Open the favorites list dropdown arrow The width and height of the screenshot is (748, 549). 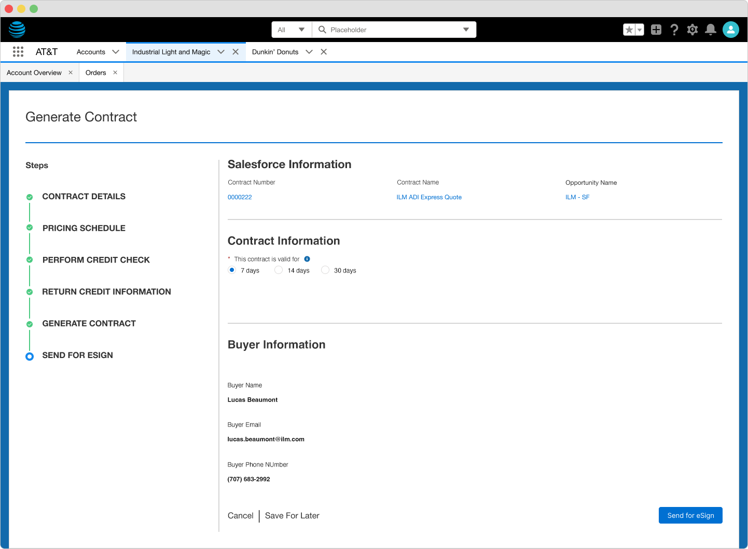click(x=640, y=30)
